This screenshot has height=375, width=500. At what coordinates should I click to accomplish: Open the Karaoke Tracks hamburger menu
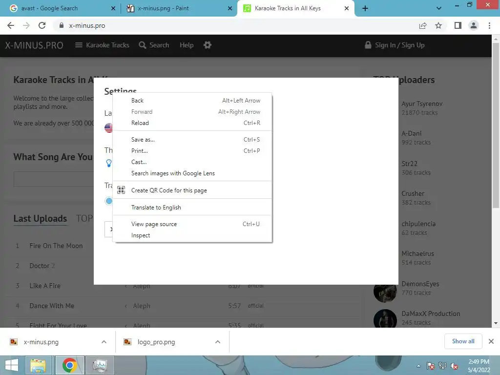pos(102,45)
